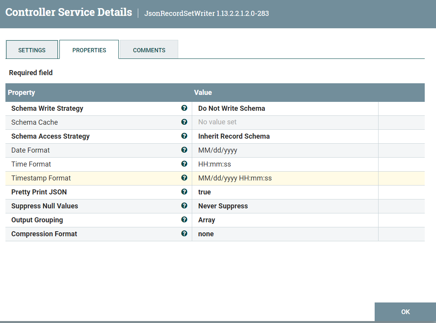
Task: Click the Schema Access Strategy help icon
Action: click(184, 136)
